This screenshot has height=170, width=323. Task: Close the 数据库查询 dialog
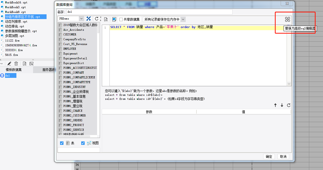(287, 4)
